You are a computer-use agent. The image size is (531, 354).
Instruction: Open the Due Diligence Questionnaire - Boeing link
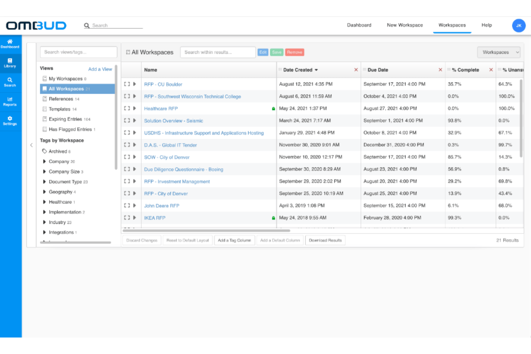click(184, 169)
